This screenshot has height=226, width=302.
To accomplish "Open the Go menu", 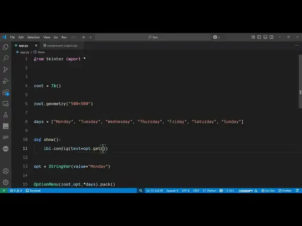I will pos(56,37).
